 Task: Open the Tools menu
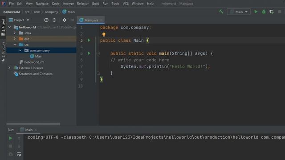click(115, 4)
